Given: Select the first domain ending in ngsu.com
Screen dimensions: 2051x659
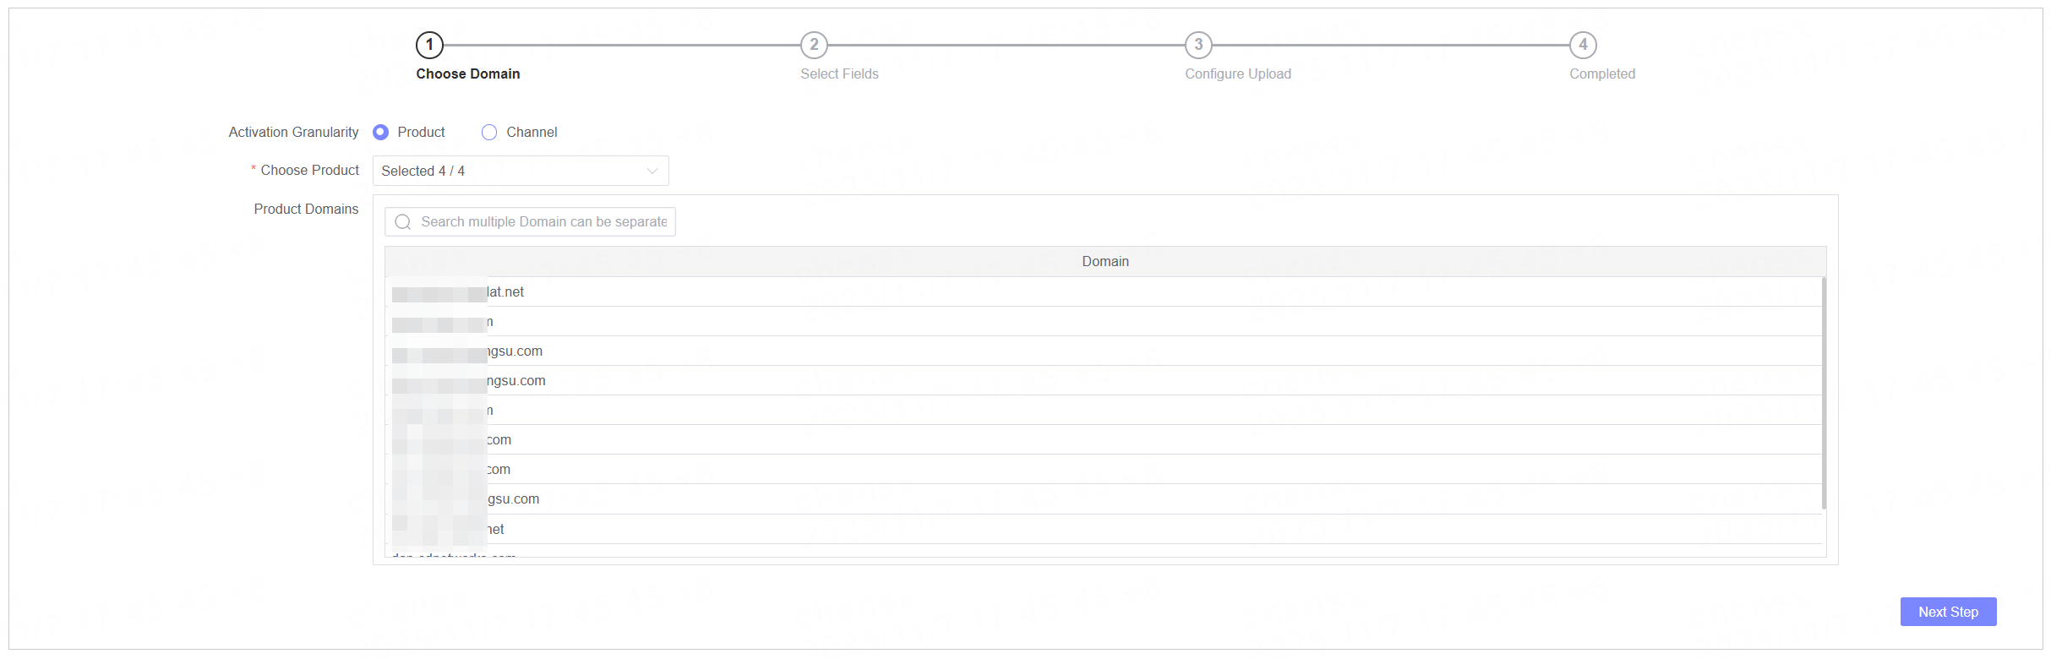Looking at the screenshot, I should (x=515, y=351).
